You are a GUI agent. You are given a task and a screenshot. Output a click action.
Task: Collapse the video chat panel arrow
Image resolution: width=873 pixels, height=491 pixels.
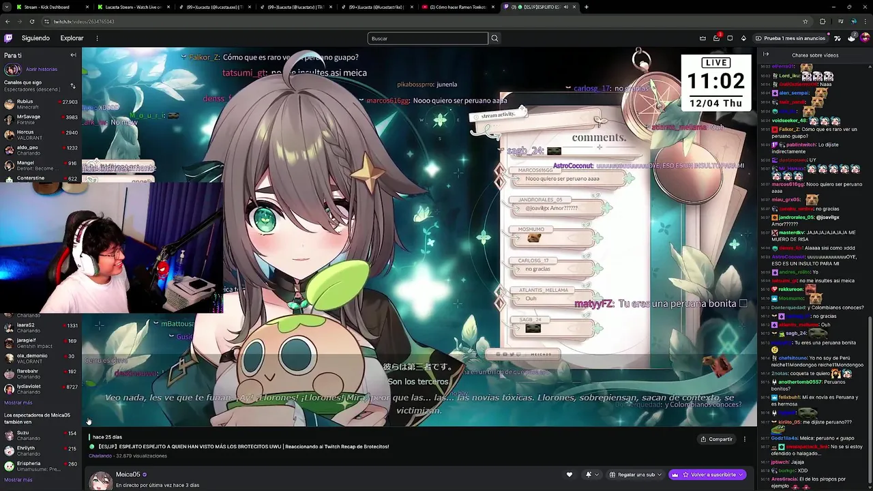click(x=766, y=55)
